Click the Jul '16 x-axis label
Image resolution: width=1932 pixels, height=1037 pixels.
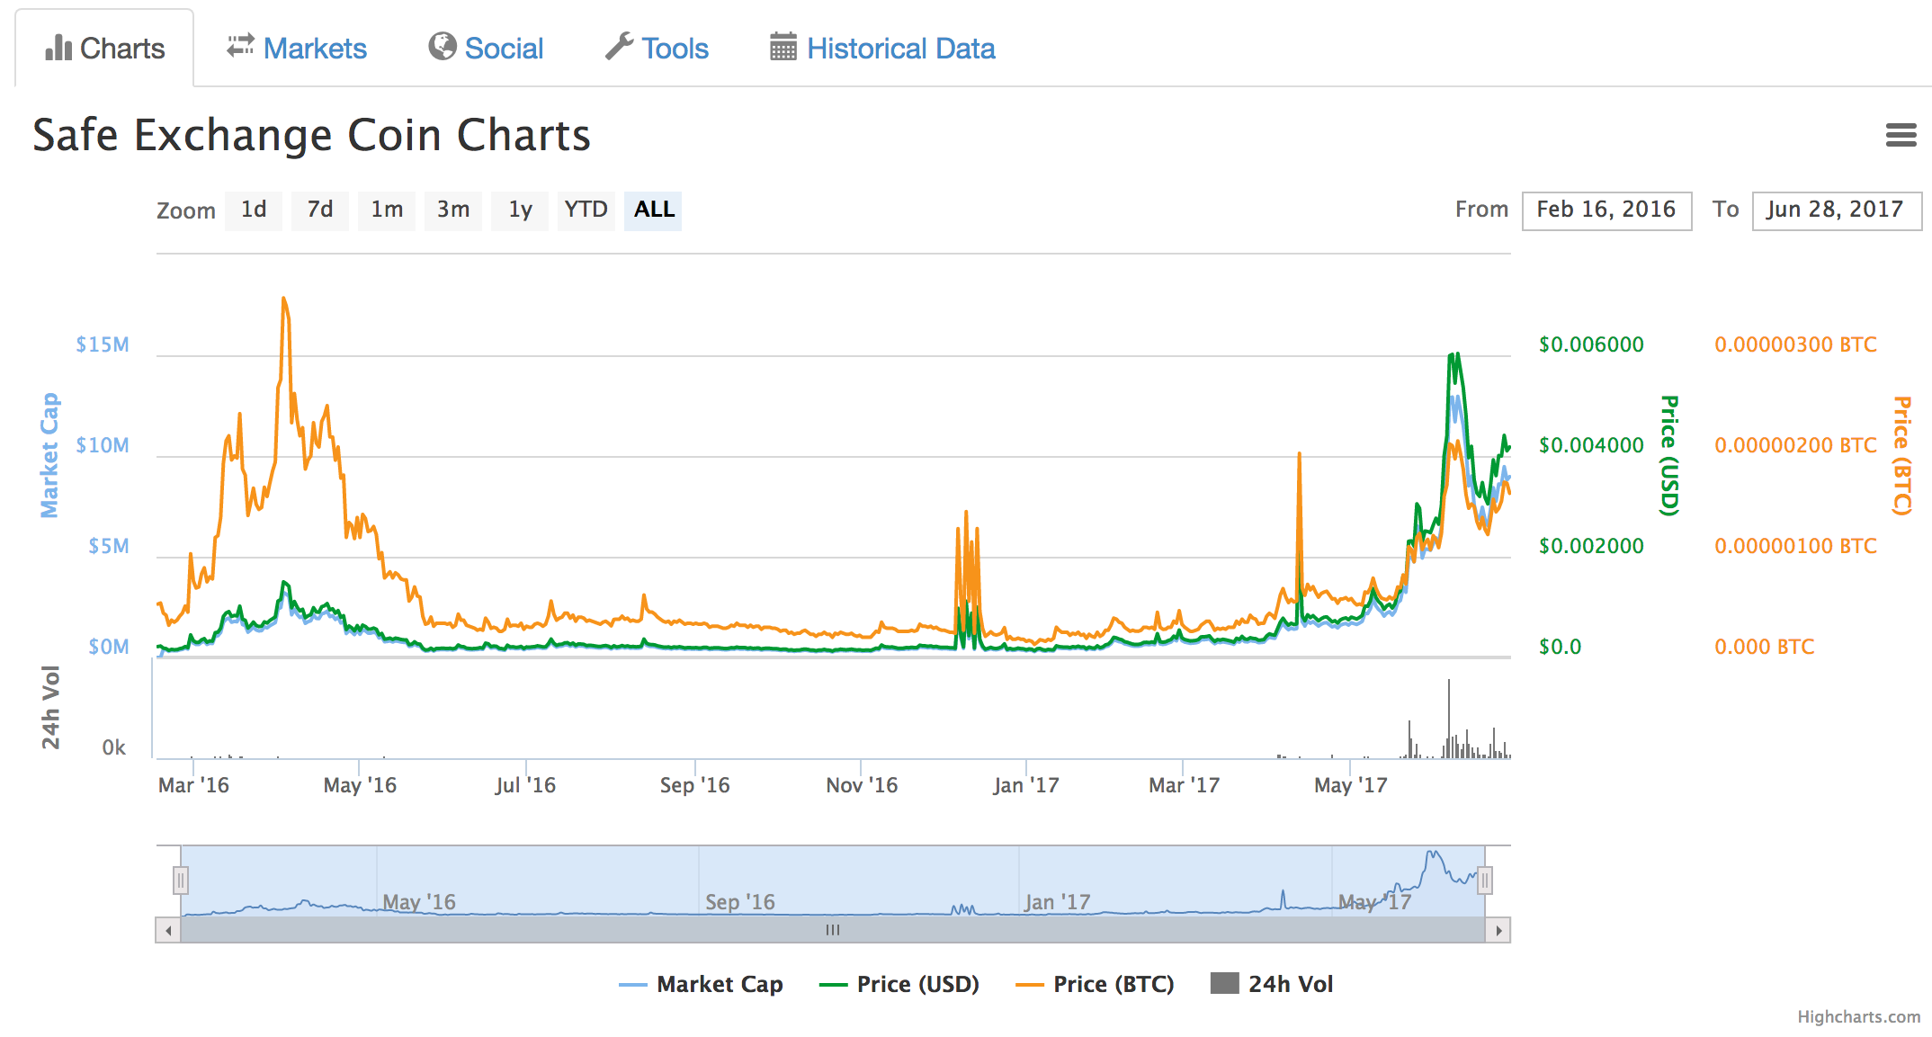click(525, 786)
